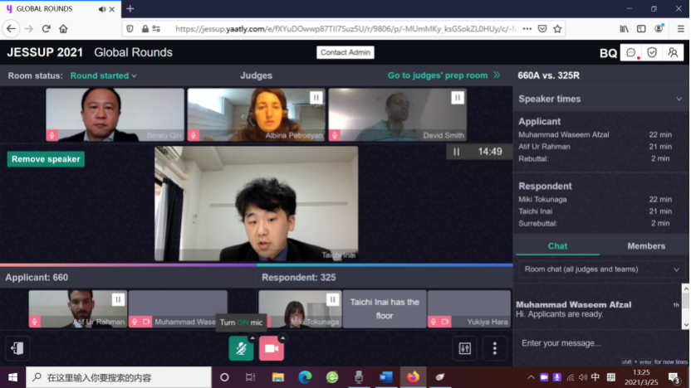The height and width of the screenshot is (388, 691).
Task: Pause the 14:49 speaker timer
Action: click(456, 152)
